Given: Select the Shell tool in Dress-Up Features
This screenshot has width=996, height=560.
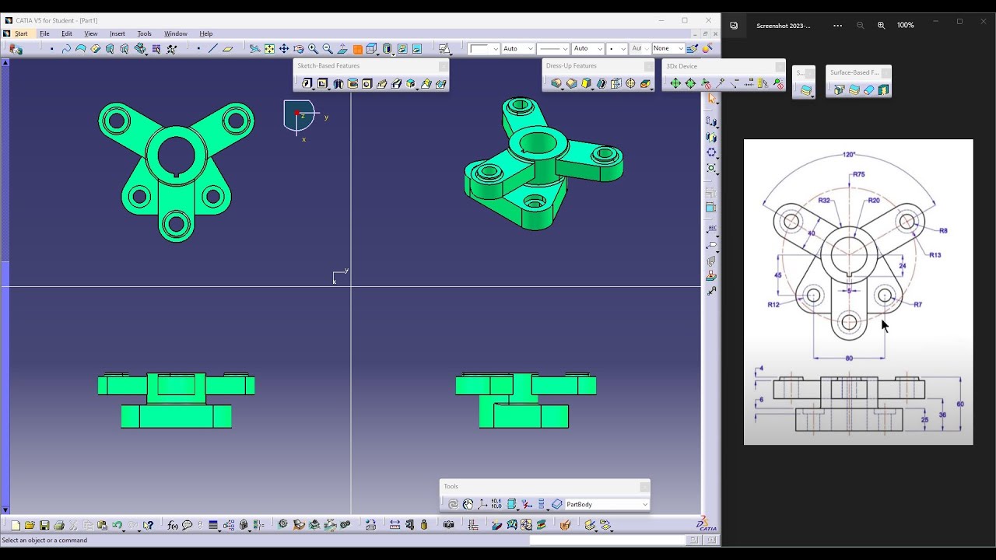Looking at the screenshot, I should 601,83.
